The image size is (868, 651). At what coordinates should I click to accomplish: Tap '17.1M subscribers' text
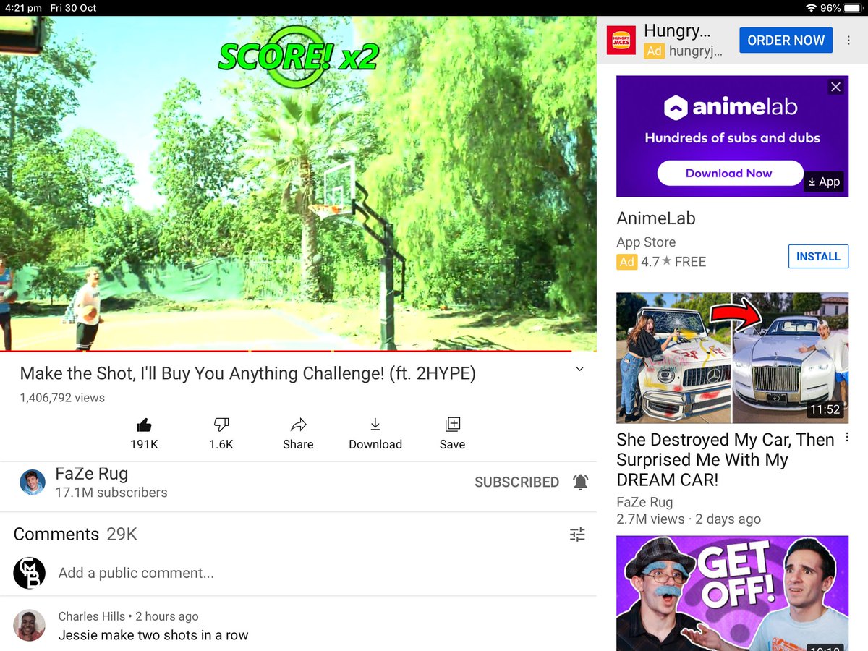click(111, 493)
